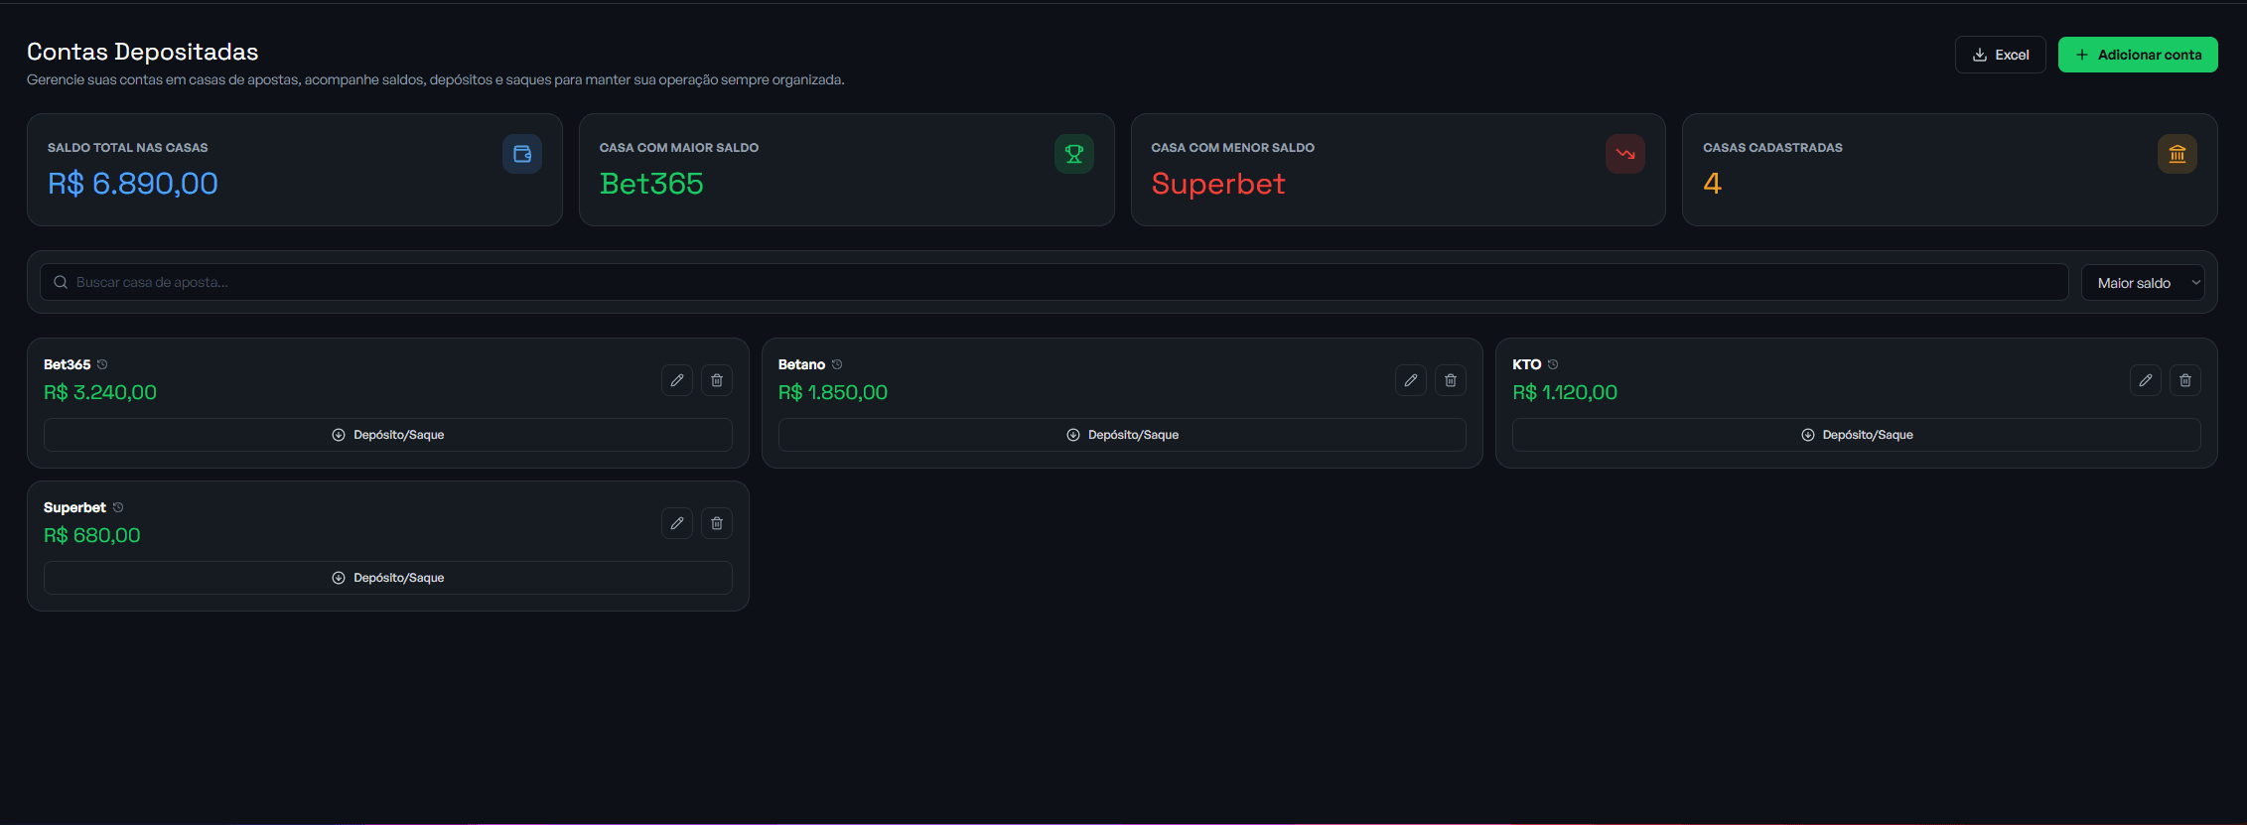Click the R$ 6.890,00 total balance value
The width and height of the screenshot is (2247, 825).
click(x=133, y=184)
